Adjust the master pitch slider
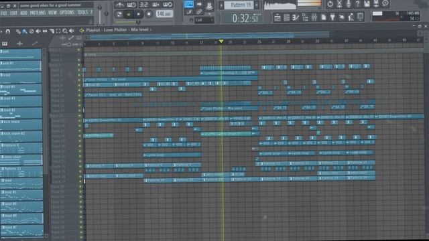 click(107, 13)
